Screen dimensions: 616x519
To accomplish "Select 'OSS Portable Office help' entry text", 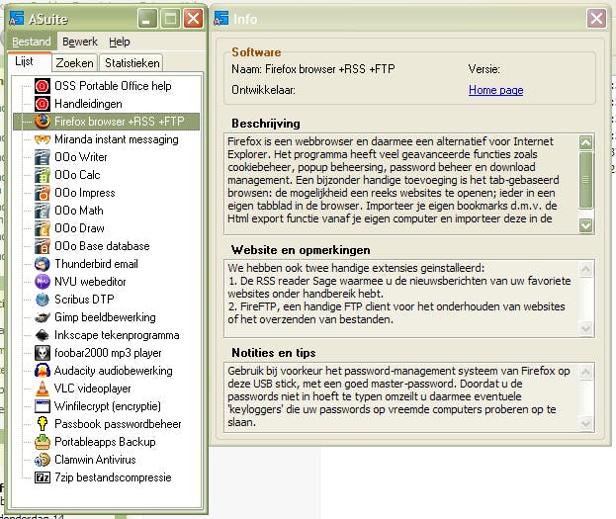I will pos(113,86).
